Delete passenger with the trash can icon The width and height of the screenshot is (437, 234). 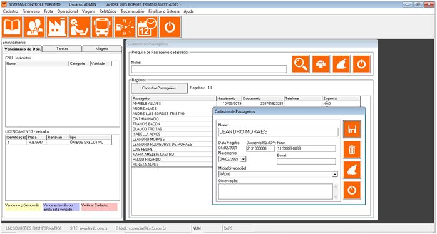coord(352,150)
